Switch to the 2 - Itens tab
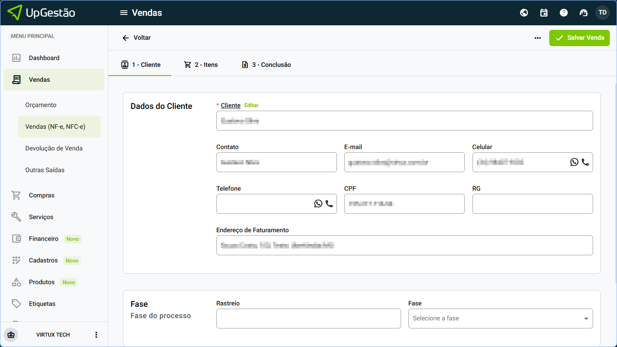 tap(201, 65)
